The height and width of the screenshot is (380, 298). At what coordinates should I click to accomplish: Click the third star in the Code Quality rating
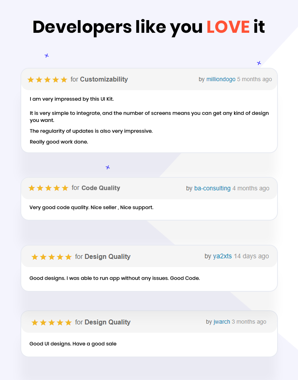(48, 188)
